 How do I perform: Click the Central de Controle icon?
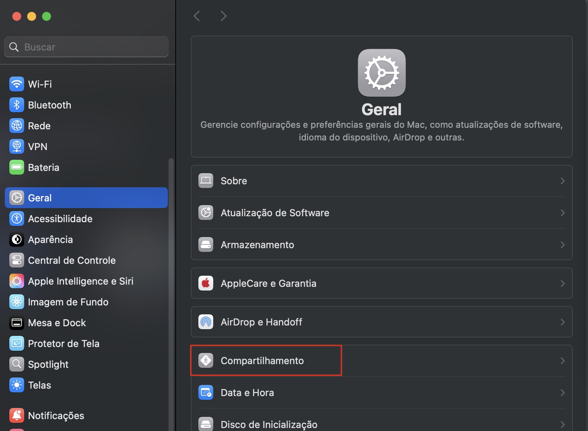pyautogui.click(x=16, y=260)
